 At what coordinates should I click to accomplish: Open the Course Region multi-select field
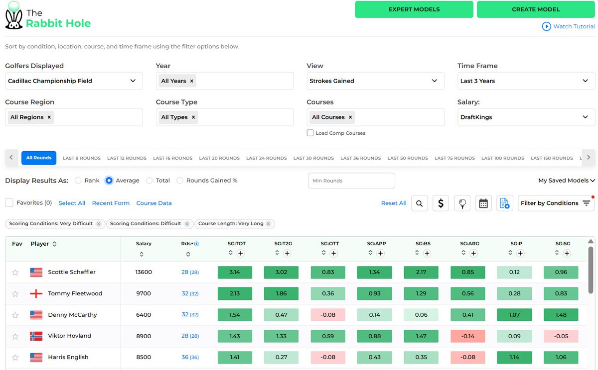coord(74,117)
